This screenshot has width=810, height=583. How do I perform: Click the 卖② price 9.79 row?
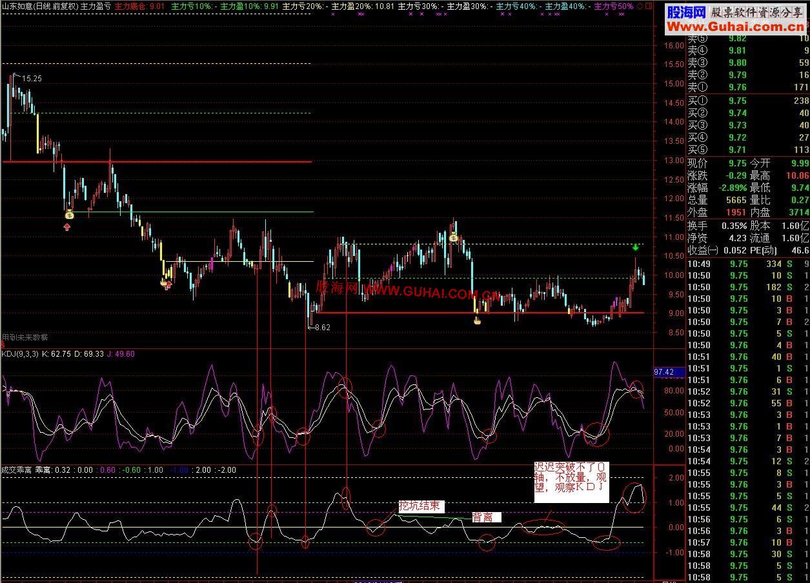[x=747, y=75]
